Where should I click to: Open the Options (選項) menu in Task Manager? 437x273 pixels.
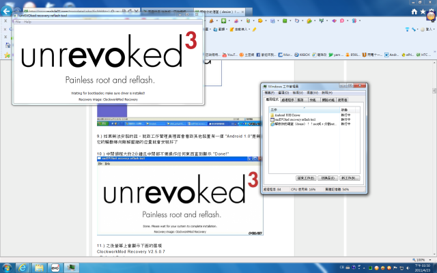(x=283, y=93)
